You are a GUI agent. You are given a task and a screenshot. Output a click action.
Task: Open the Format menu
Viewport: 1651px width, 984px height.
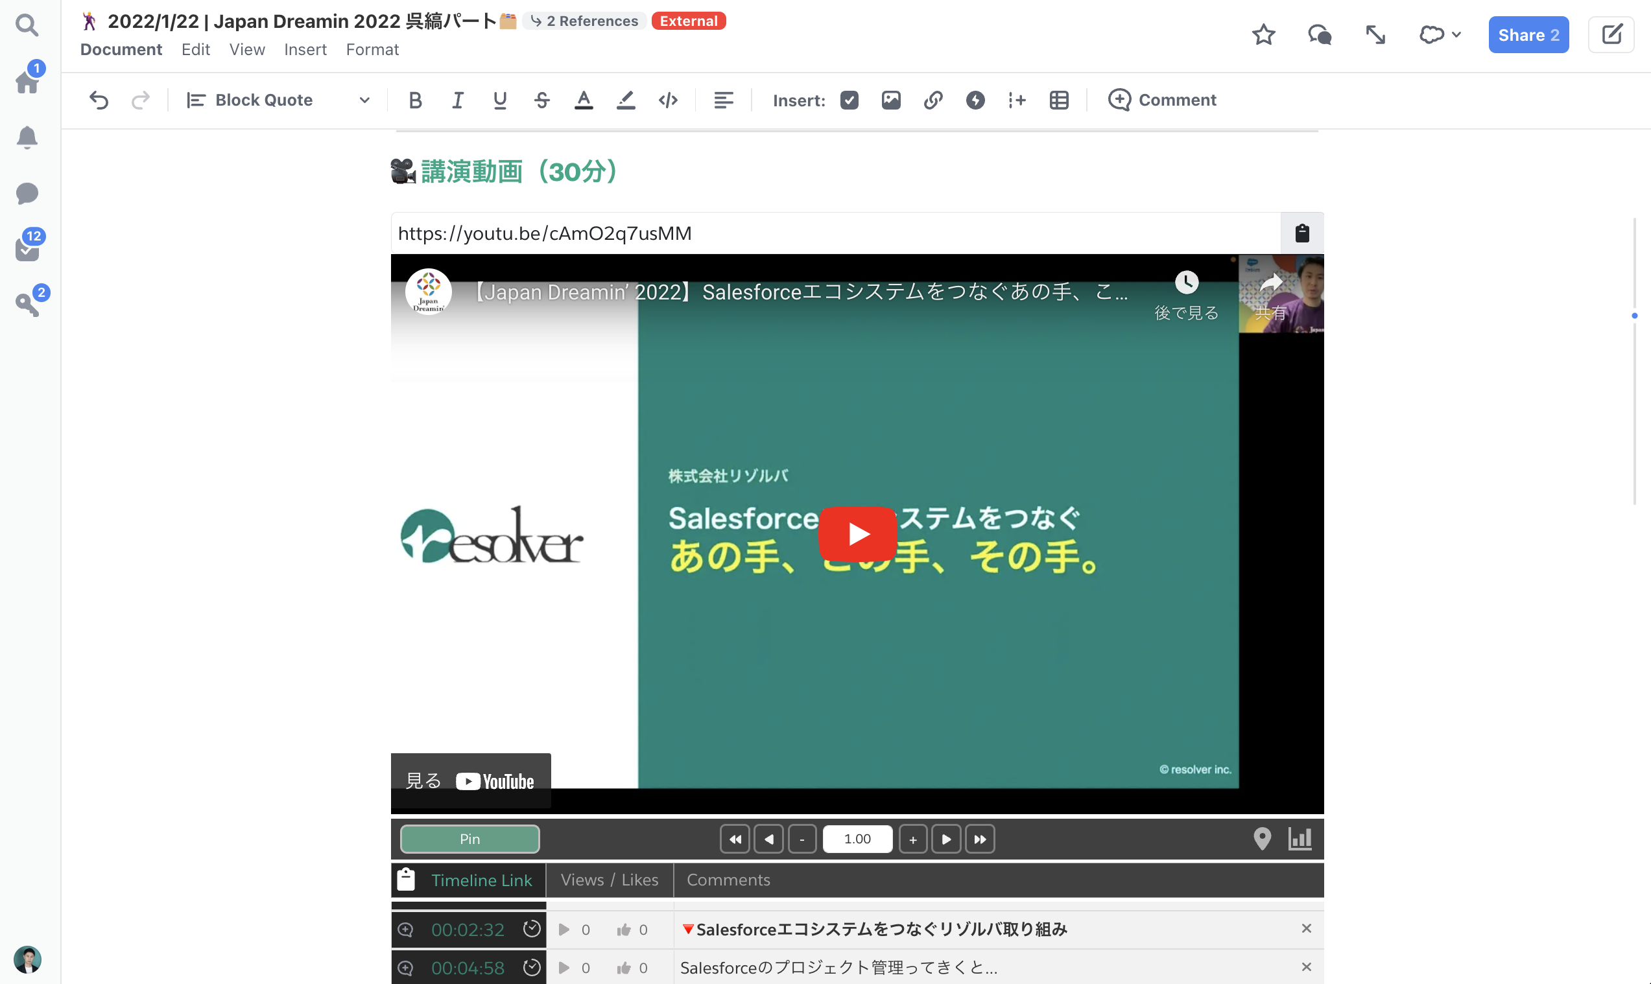[x=372, y=50]
